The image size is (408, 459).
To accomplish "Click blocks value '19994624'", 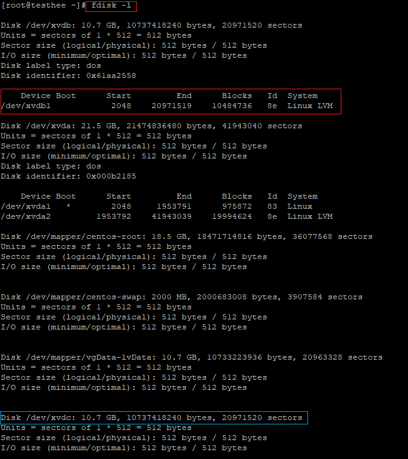I will point(232,217).
